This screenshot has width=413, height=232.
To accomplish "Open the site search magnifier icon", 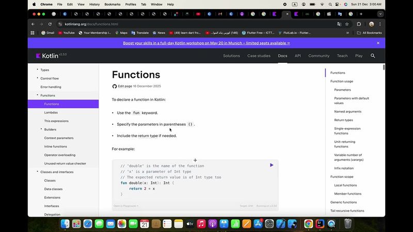I will [x=373, y=56].
